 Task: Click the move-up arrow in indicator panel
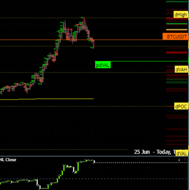click(x=185, y=160)
